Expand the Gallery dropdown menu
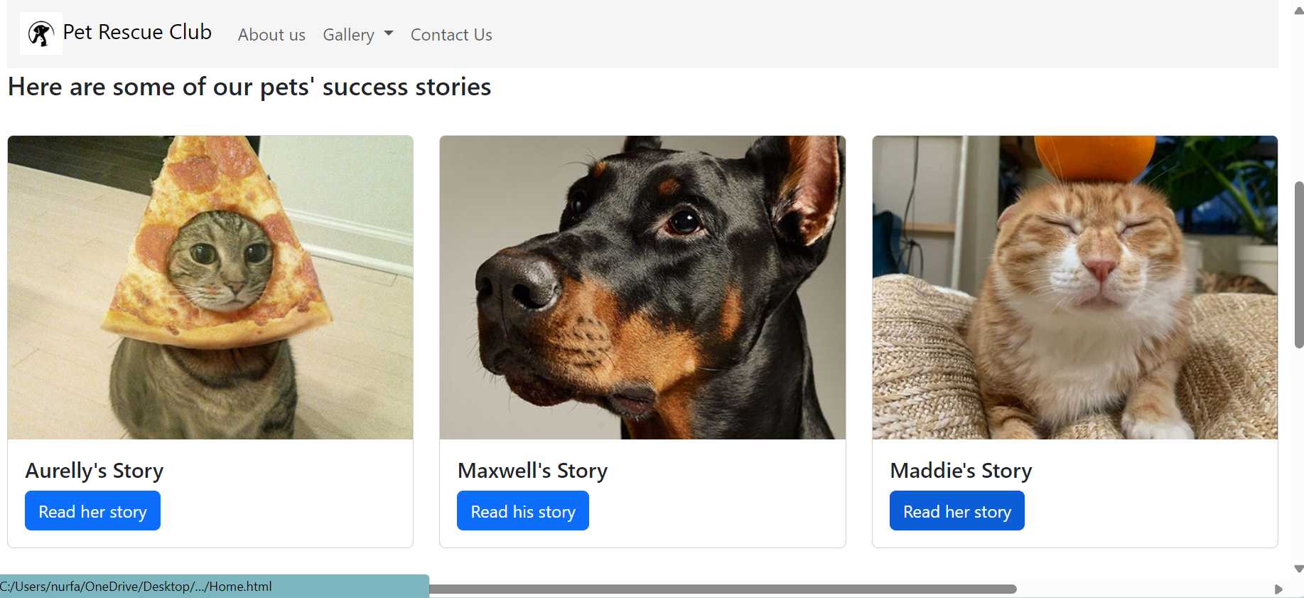The width and height of the screenshot is (1304, 598). coord(357,35)
